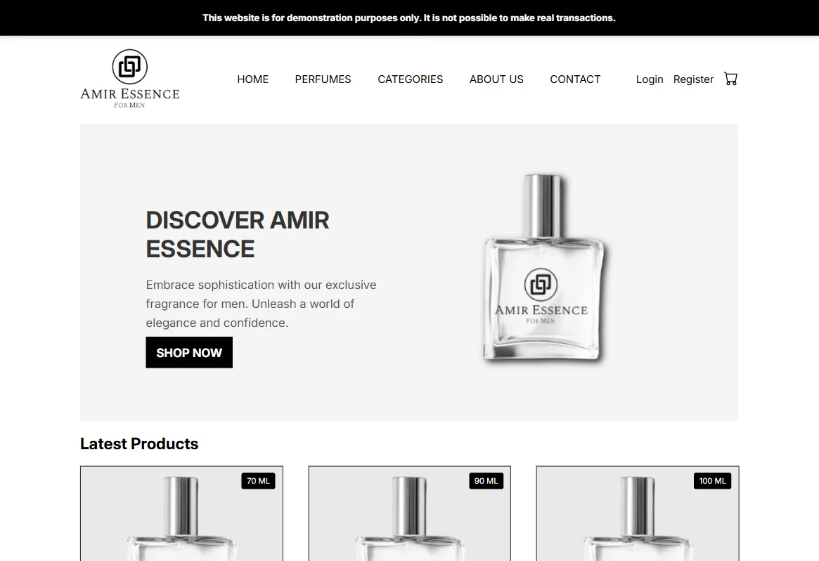Click the demonstration notice banner text
This screenshot has width=819, height=561.
point(409,18)
